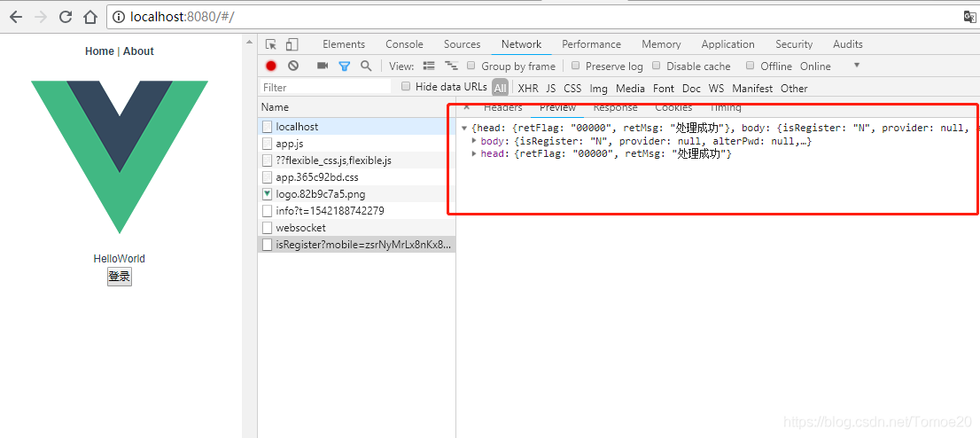The width and height of the screenshot is (980, 438).
Task: Filter requests by Media
Action: tap(630, 89)
